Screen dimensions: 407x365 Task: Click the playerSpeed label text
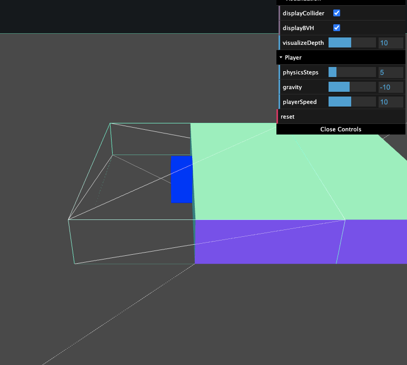(300, 102)
